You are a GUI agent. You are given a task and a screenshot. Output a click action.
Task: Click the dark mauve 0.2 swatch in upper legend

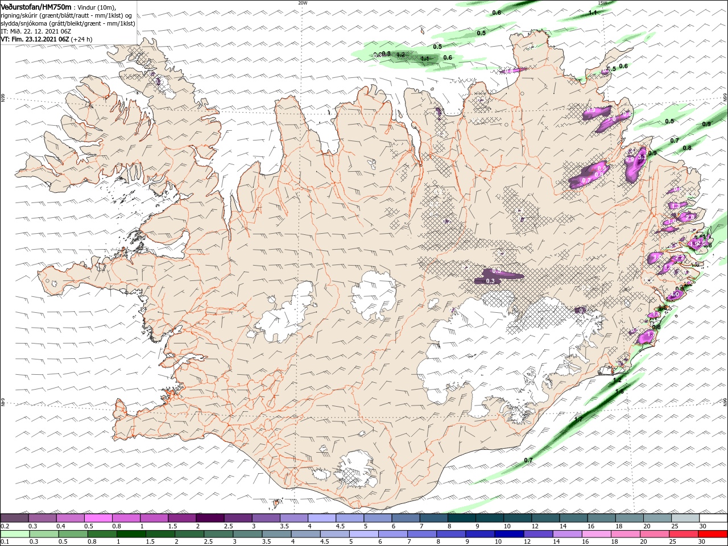(14, 518)
